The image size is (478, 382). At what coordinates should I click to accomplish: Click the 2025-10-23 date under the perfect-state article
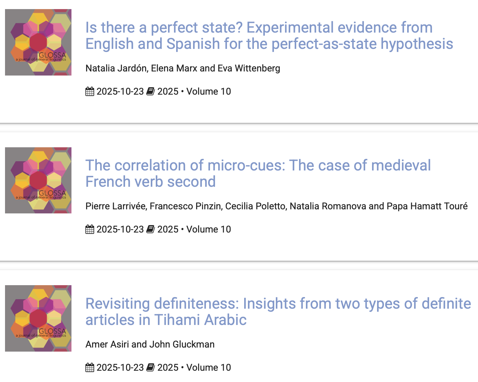tap(120, 92)
